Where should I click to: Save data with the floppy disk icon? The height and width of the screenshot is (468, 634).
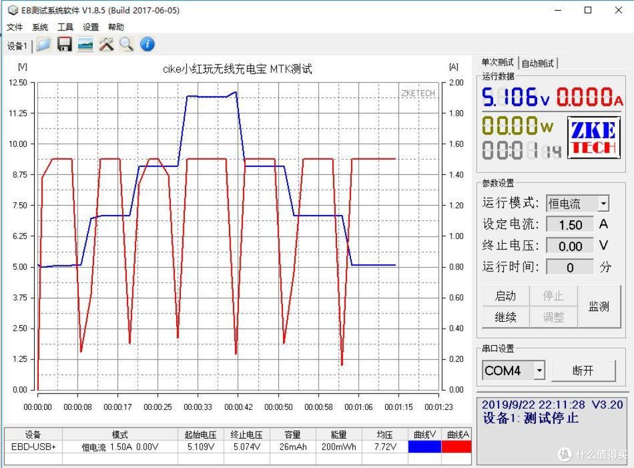[65, 44]
